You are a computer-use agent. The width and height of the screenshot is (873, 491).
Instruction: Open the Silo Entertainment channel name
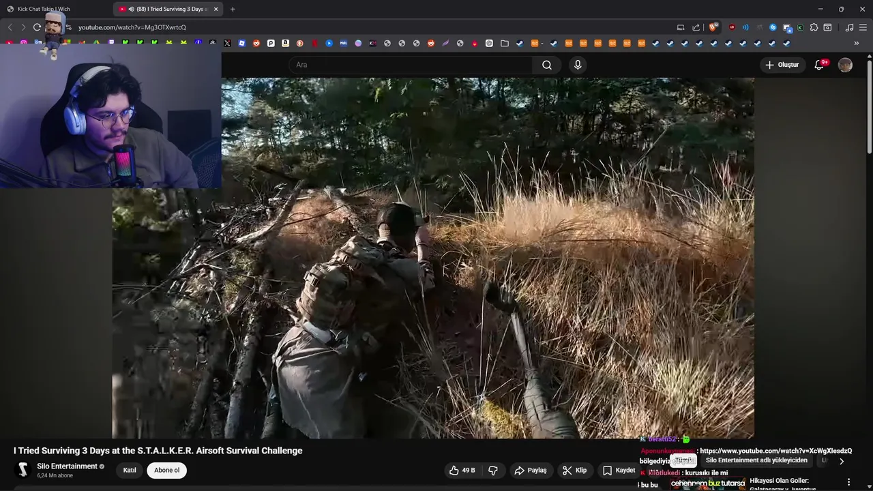point(67,466)
